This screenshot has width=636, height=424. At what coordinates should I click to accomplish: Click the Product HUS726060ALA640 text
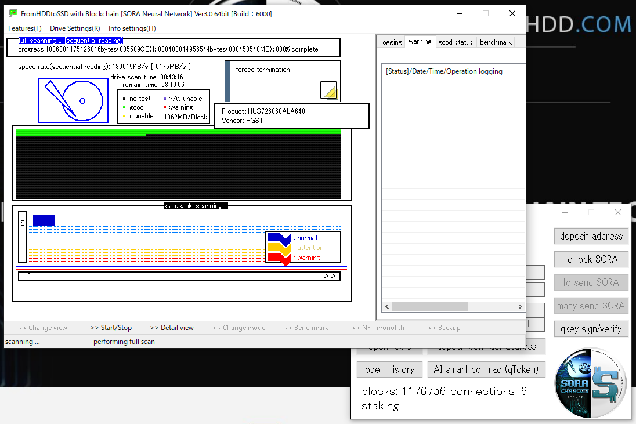tap(263, 111)
